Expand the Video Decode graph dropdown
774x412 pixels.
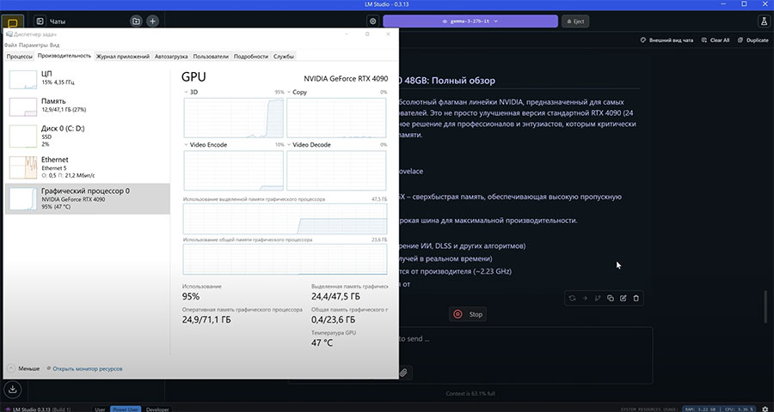(289, 145)
